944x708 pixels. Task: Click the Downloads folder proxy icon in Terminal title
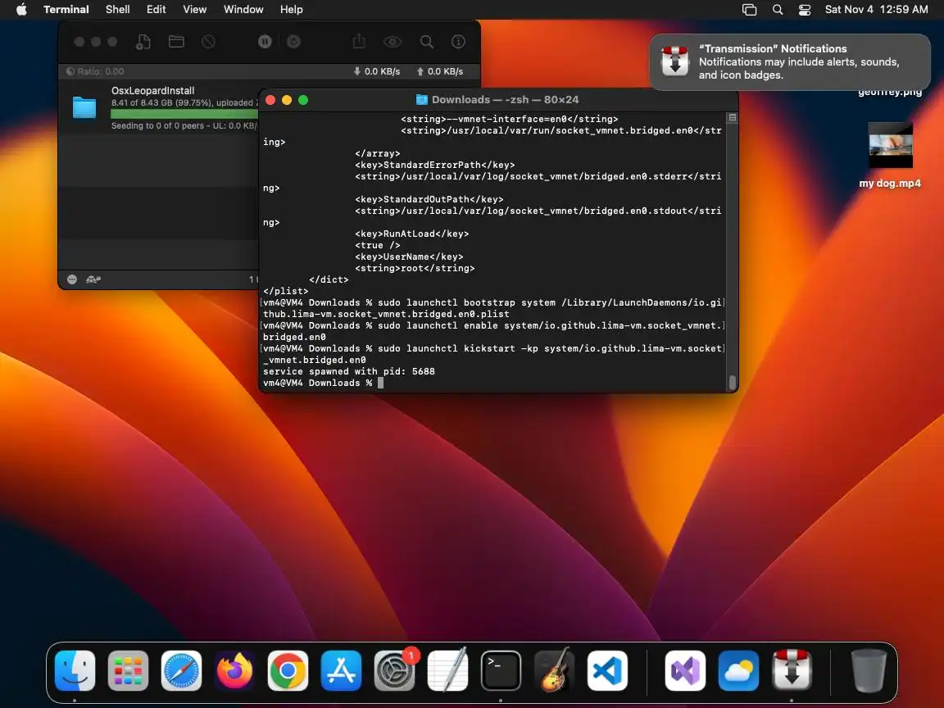[422, 100]
